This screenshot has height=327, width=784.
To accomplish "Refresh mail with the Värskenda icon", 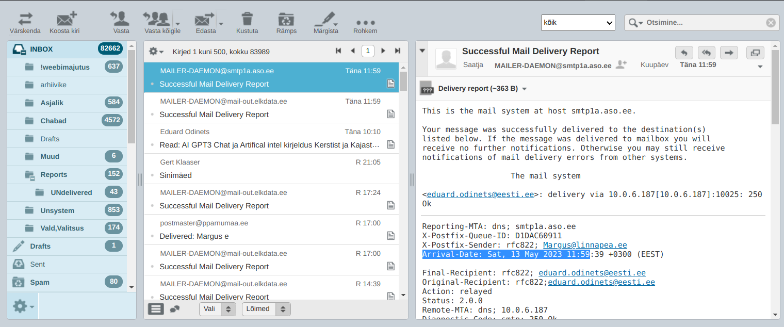I will [25, 23].
